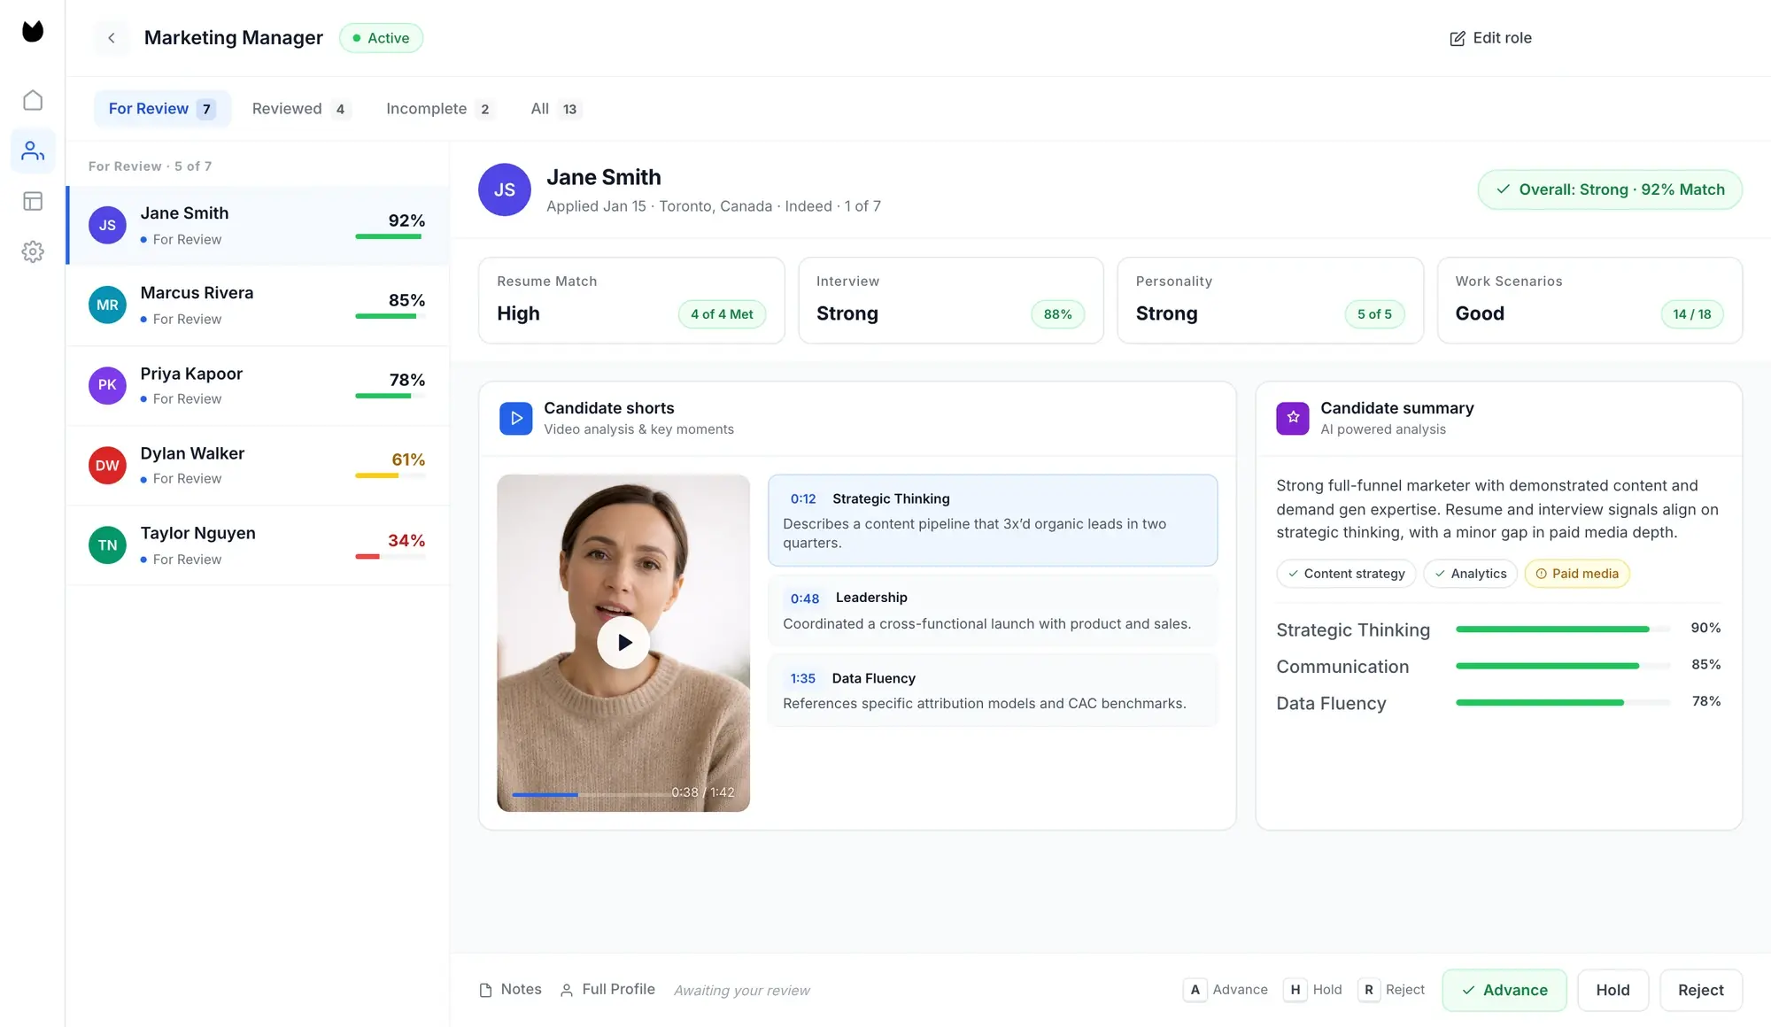Open the Notes link
The width and height of the screenshot is (1771, 1027).
510,990
